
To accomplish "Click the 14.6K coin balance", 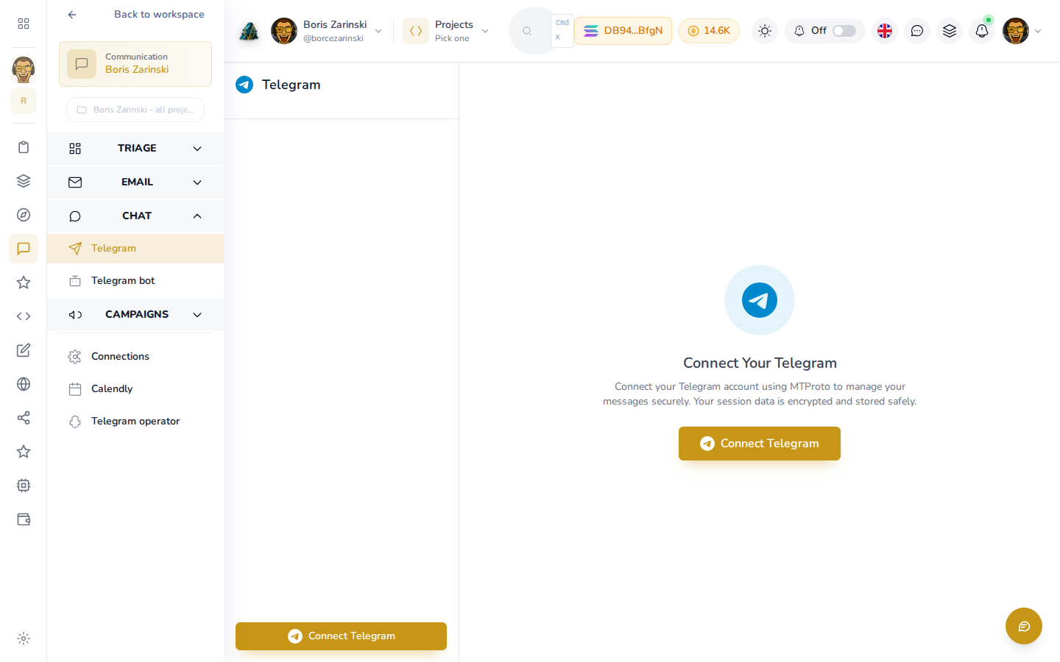I will [x=709, y=31].
